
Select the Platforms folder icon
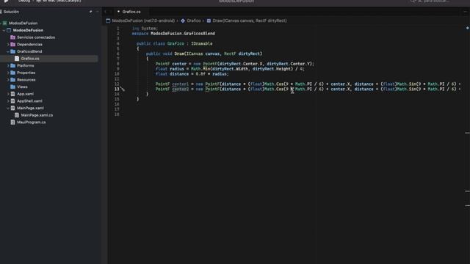[13, 65]
